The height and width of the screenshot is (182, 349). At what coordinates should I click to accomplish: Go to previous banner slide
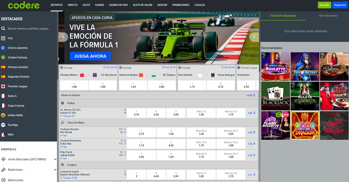(x=64, y=37)
